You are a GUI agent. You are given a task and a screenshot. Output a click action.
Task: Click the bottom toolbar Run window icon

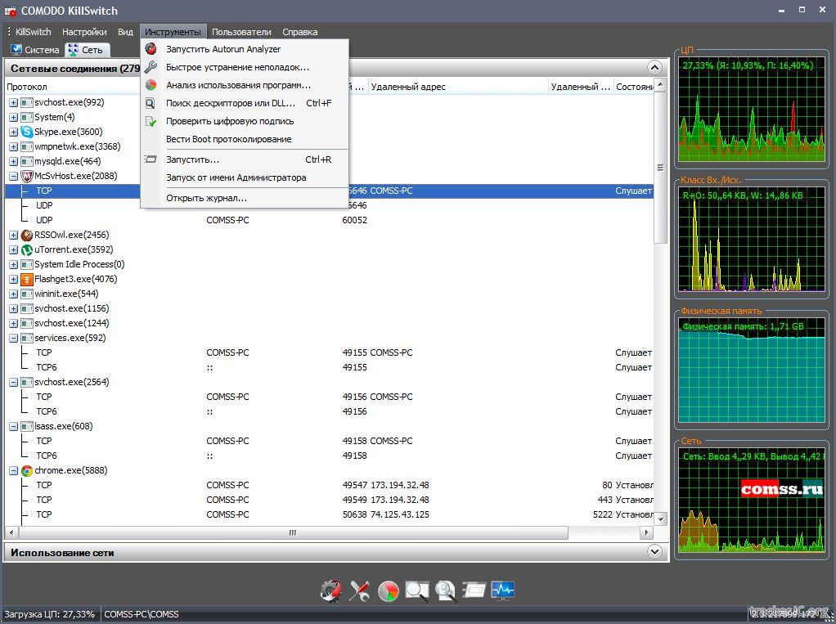[474, 590]
